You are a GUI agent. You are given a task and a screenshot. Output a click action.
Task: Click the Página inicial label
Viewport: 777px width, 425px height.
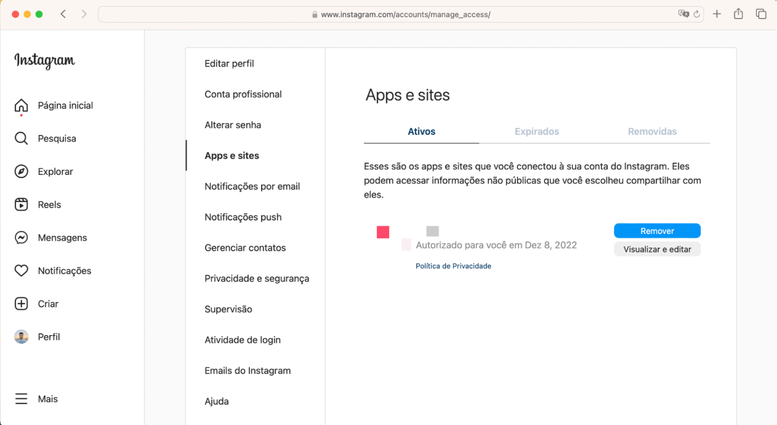65,105
